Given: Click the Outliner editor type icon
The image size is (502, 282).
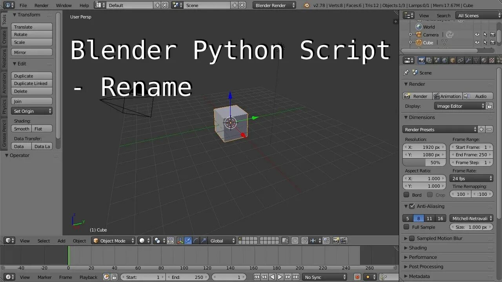Looking at the screenshot, I should tap(409, 15).
